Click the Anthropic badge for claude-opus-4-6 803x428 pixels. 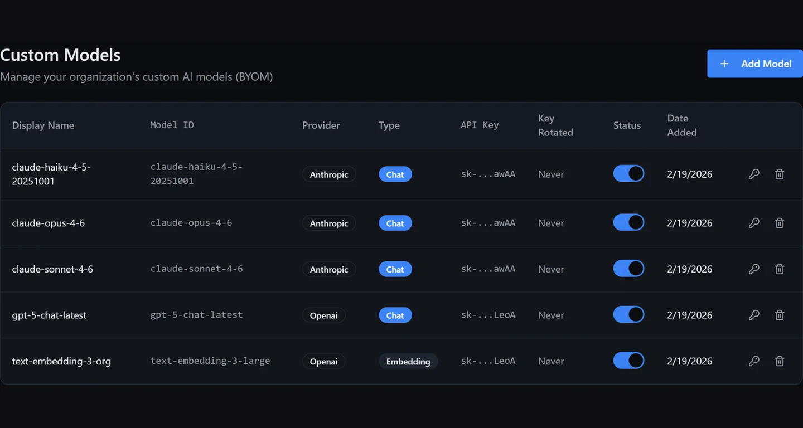click(329, 223)
